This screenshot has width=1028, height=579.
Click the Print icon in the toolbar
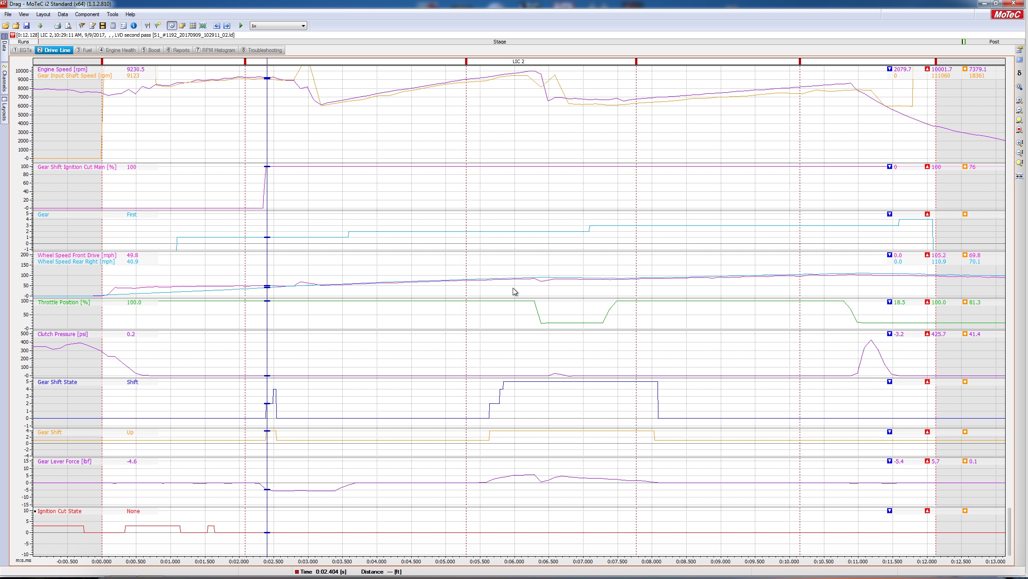pos(57,26)
